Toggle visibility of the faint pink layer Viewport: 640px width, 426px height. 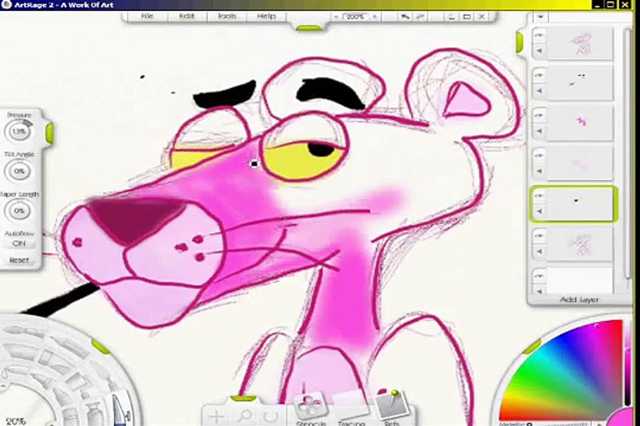tap(539, 156)
